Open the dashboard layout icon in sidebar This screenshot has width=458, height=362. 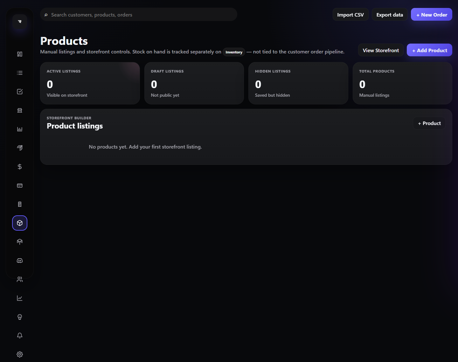click(x=20, y=54)
